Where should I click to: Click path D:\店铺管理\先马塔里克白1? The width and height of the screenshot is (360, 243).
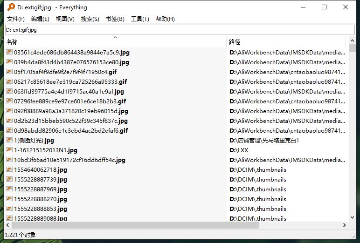(264, 141)
